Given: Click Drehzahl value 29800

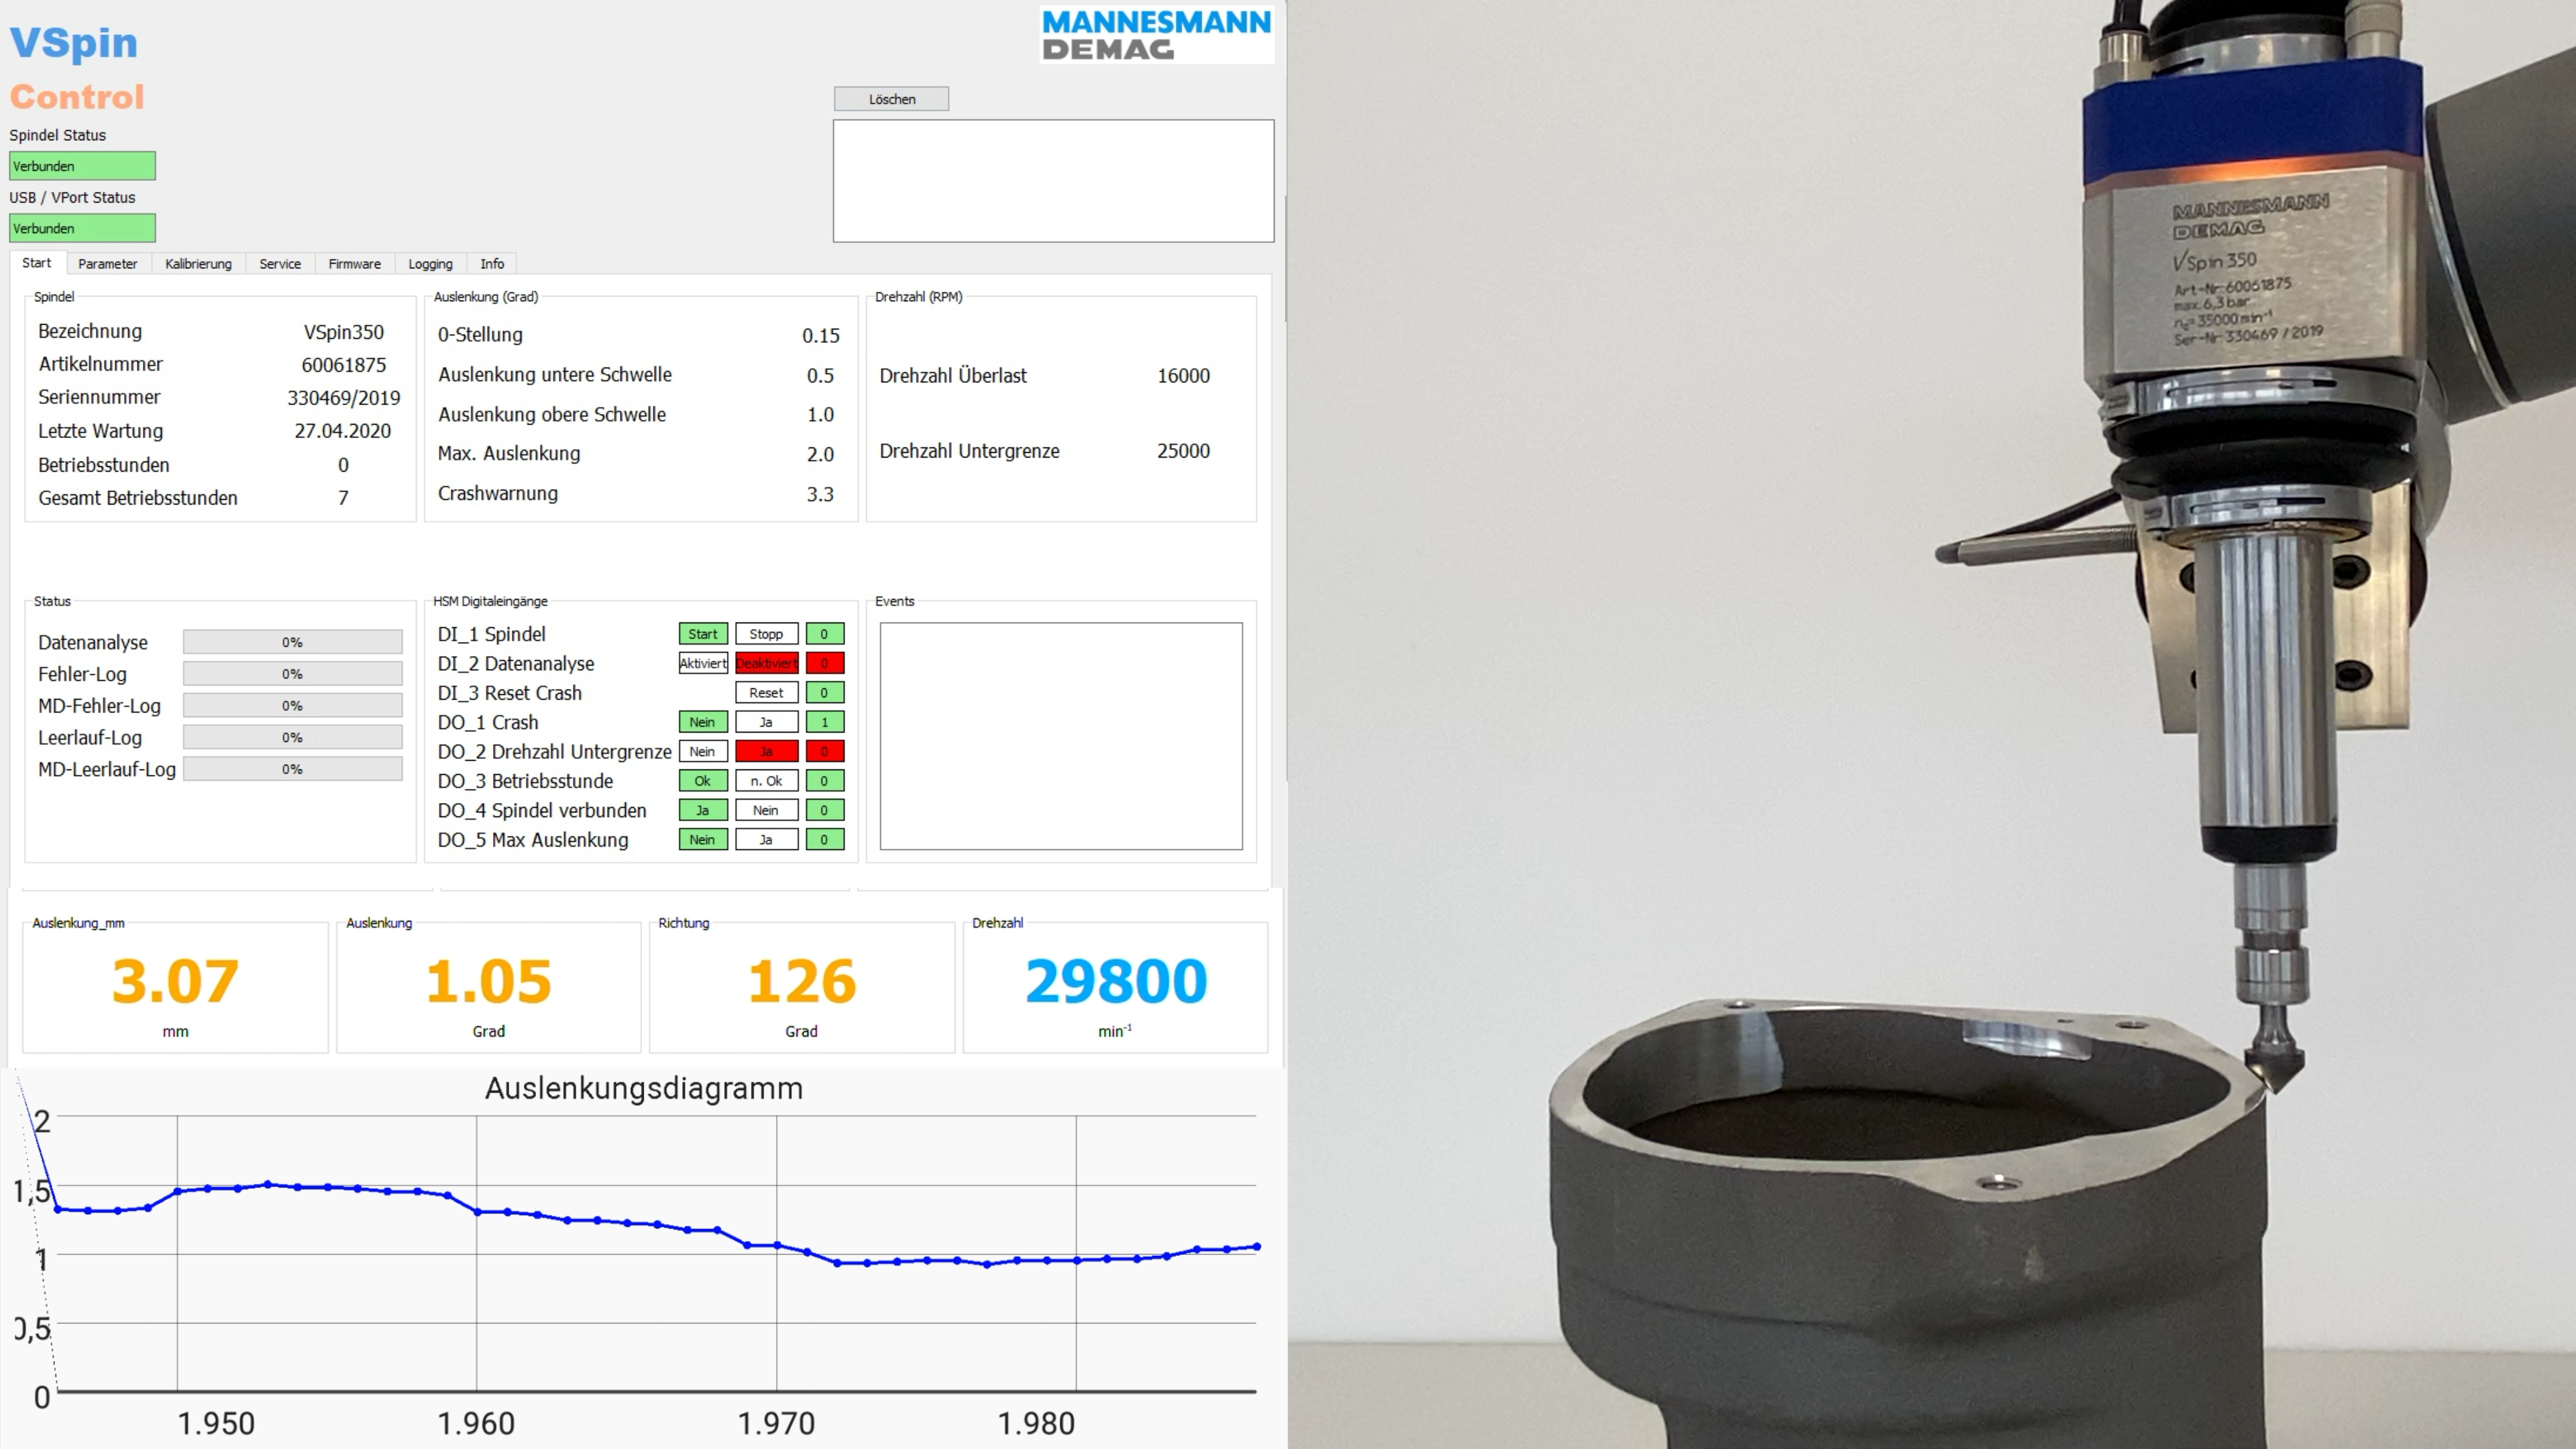Looking at the screenshot, I should (x=1116, y=981).
